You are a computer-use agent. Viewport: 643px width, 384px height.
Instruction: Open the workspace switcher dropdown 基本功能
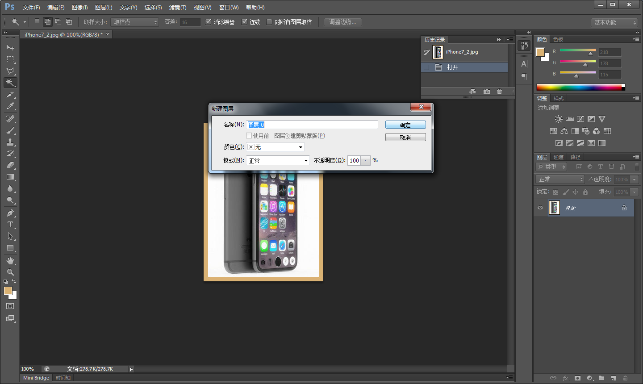pos(614,22)
